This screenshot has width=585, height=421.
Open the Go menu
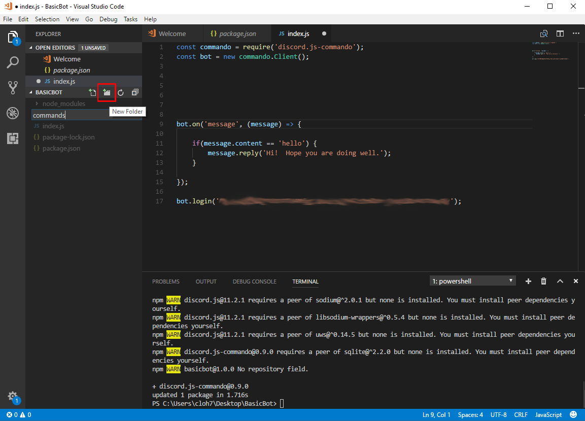tap(89, 19)
